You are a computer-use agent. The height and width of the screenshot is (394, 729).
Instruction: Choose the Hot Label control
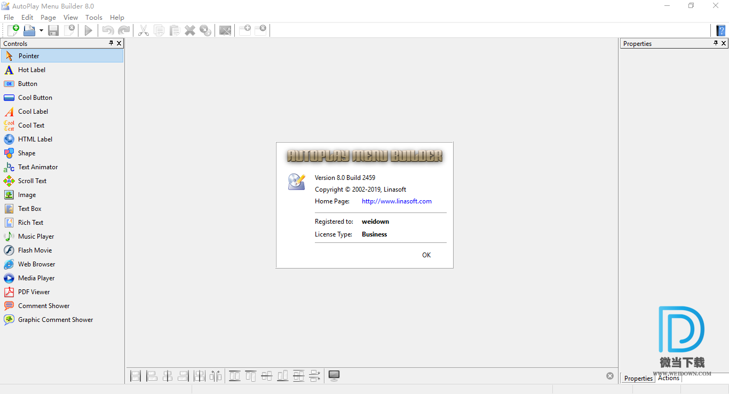coord(62,69)
